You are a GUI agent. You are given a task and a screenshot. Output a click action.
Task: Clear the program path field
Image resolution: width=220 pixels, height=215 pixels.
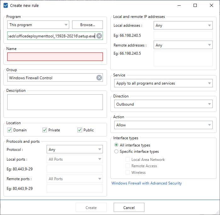(x=99, y=36)
